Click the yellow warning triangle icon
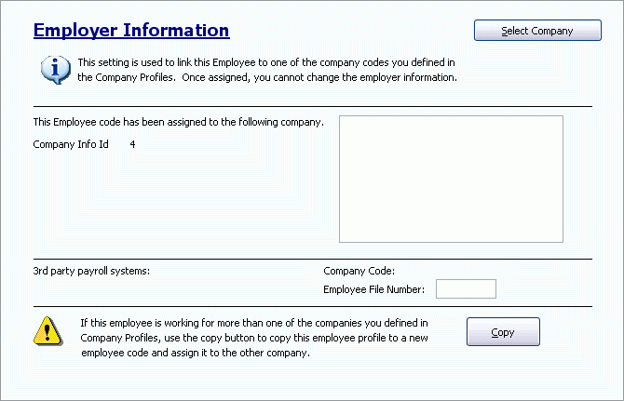The image size is (624, 401). 47,330
